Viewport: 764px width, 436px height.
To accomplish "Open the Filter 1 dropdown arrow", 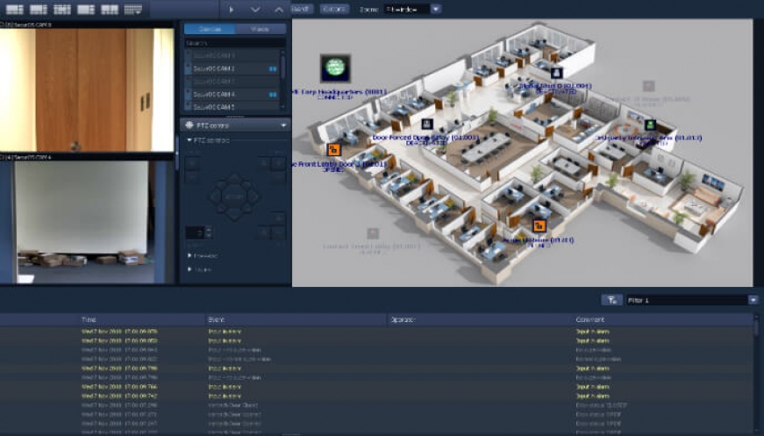I will (753, 300).
